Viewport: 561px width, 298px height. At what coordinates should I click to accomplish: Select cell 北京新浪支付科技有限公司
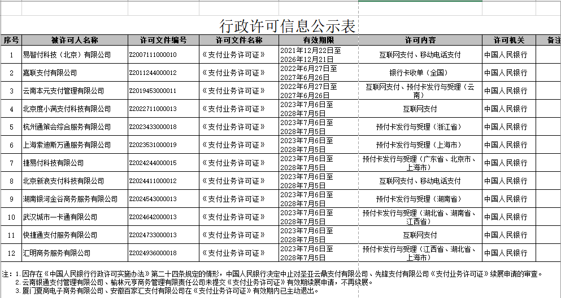(x=75, y=181)
